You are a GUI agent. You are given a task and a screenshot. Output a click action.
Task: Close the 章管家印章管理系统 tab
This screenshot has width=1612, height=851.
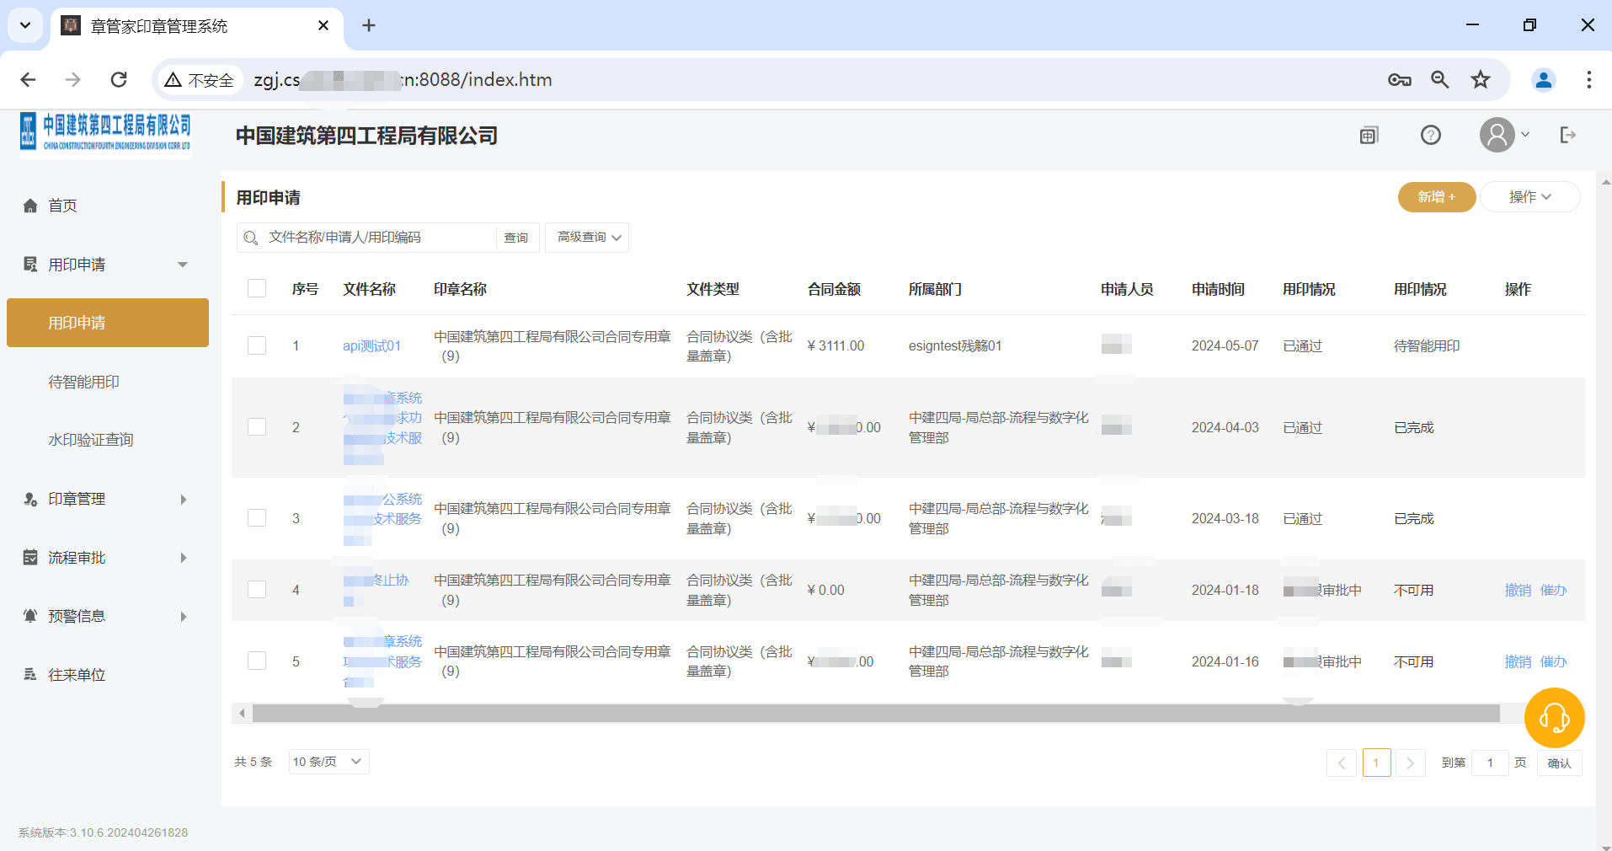click(323, 26)
